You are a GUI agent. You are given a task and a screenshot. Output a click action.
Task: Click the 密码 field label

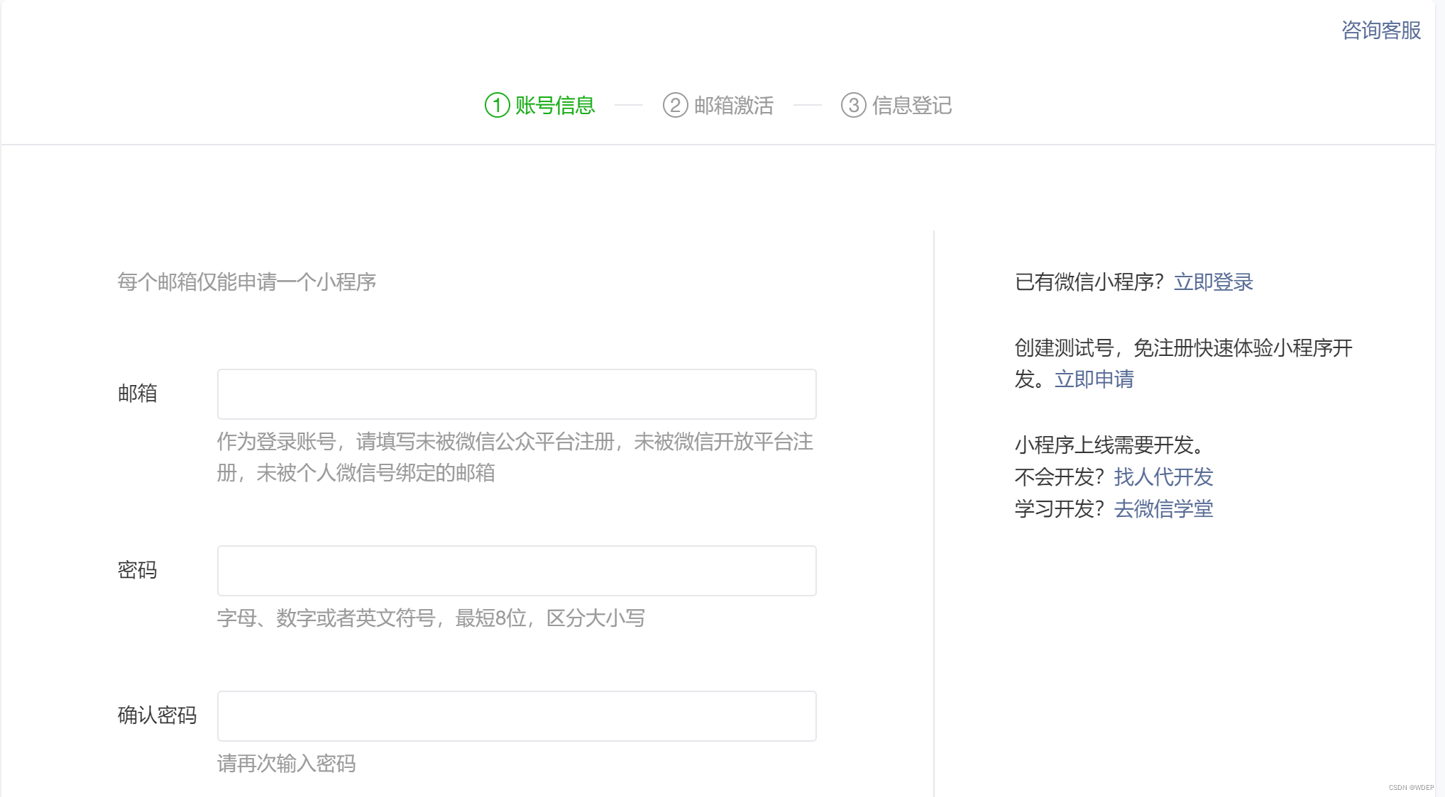point(137,570)
